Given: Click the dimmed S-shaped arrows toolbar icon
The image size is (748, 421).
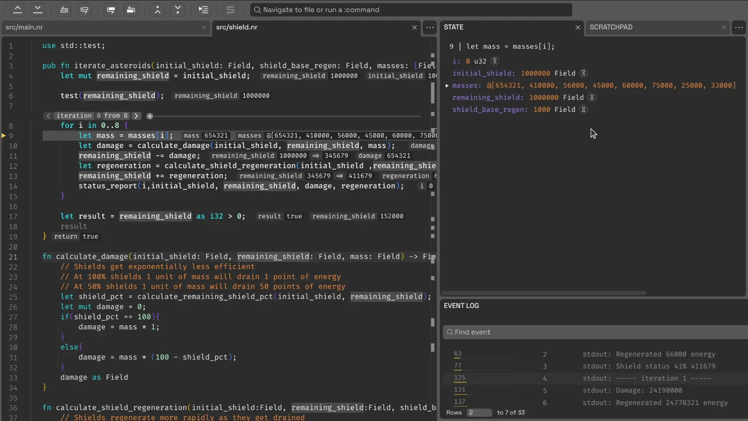Looking at the screenshot, I should coord(230,10).
